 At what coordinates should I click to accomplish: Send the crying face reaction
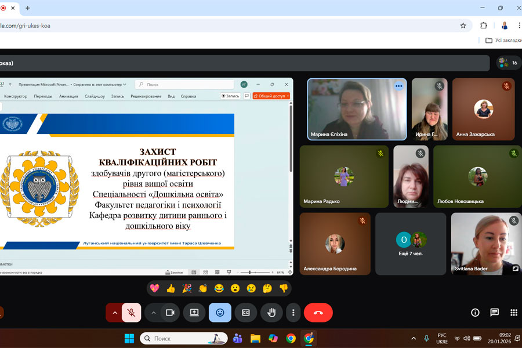click(251, 288)
